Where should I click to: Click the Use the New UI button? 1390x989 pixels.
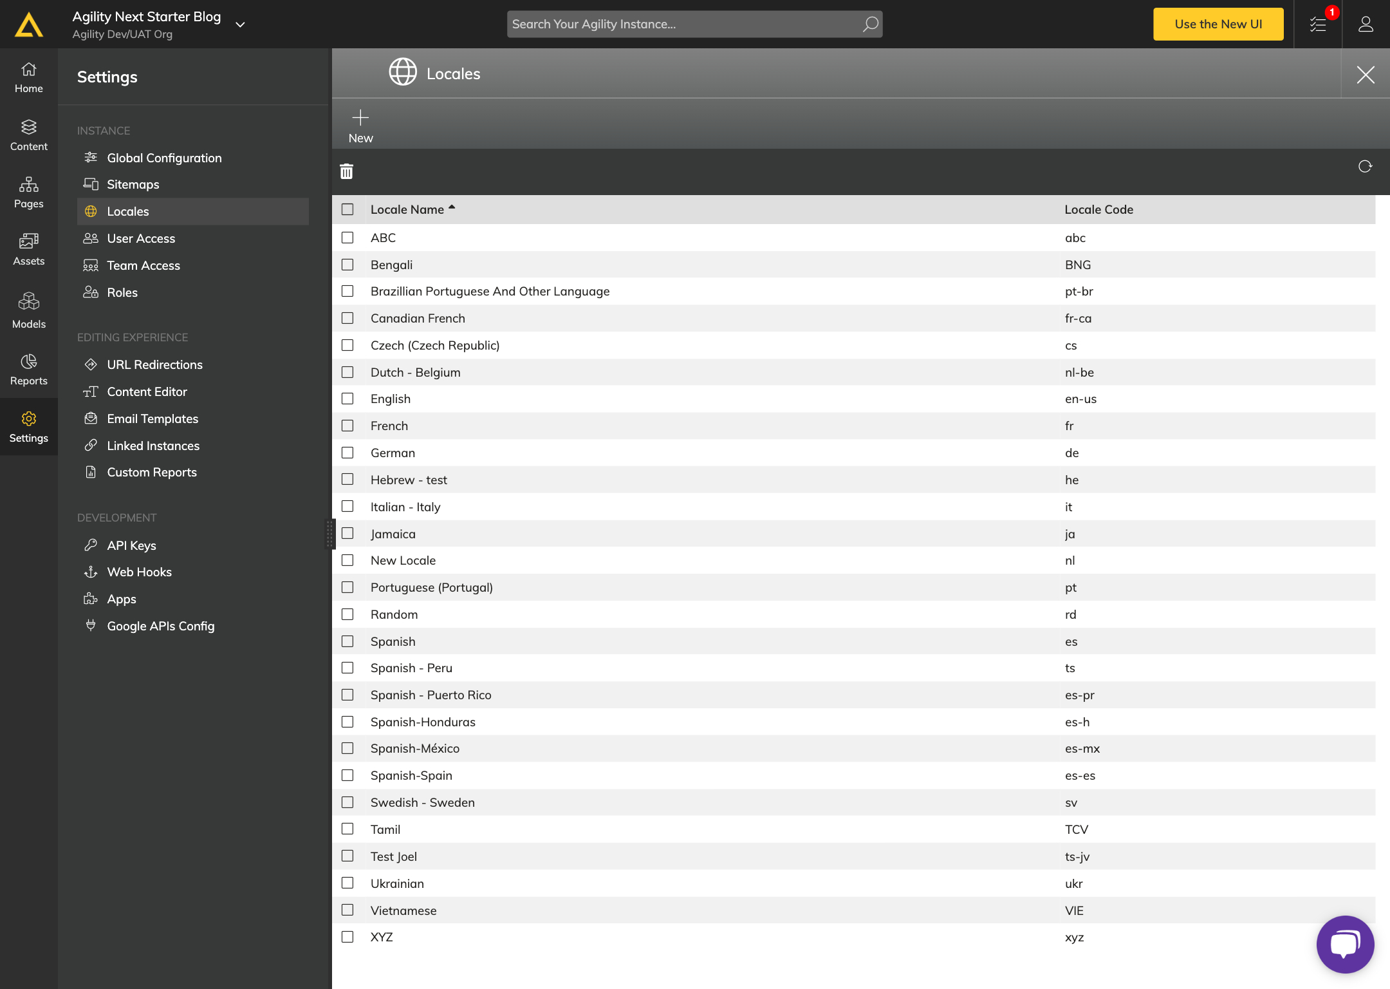(1218, 24)
